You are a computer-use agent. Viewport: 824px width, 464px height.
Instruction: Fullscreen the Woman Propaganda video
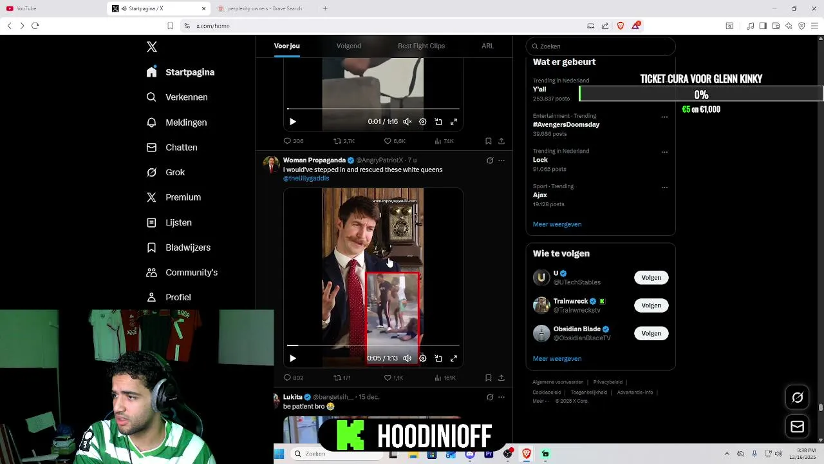tap(454, 358)
